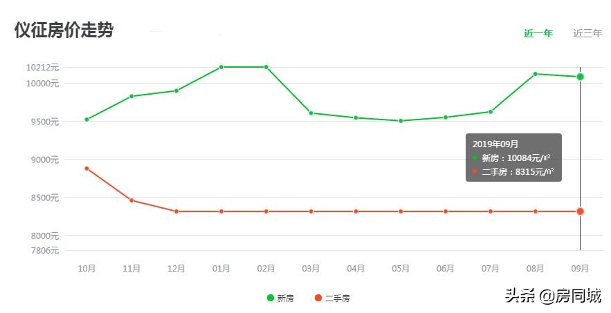Image resolution: width=611 pixels, height=313 pixels.
Task: Click the 03月 x-axis label
Action: [x=311, y=268]
